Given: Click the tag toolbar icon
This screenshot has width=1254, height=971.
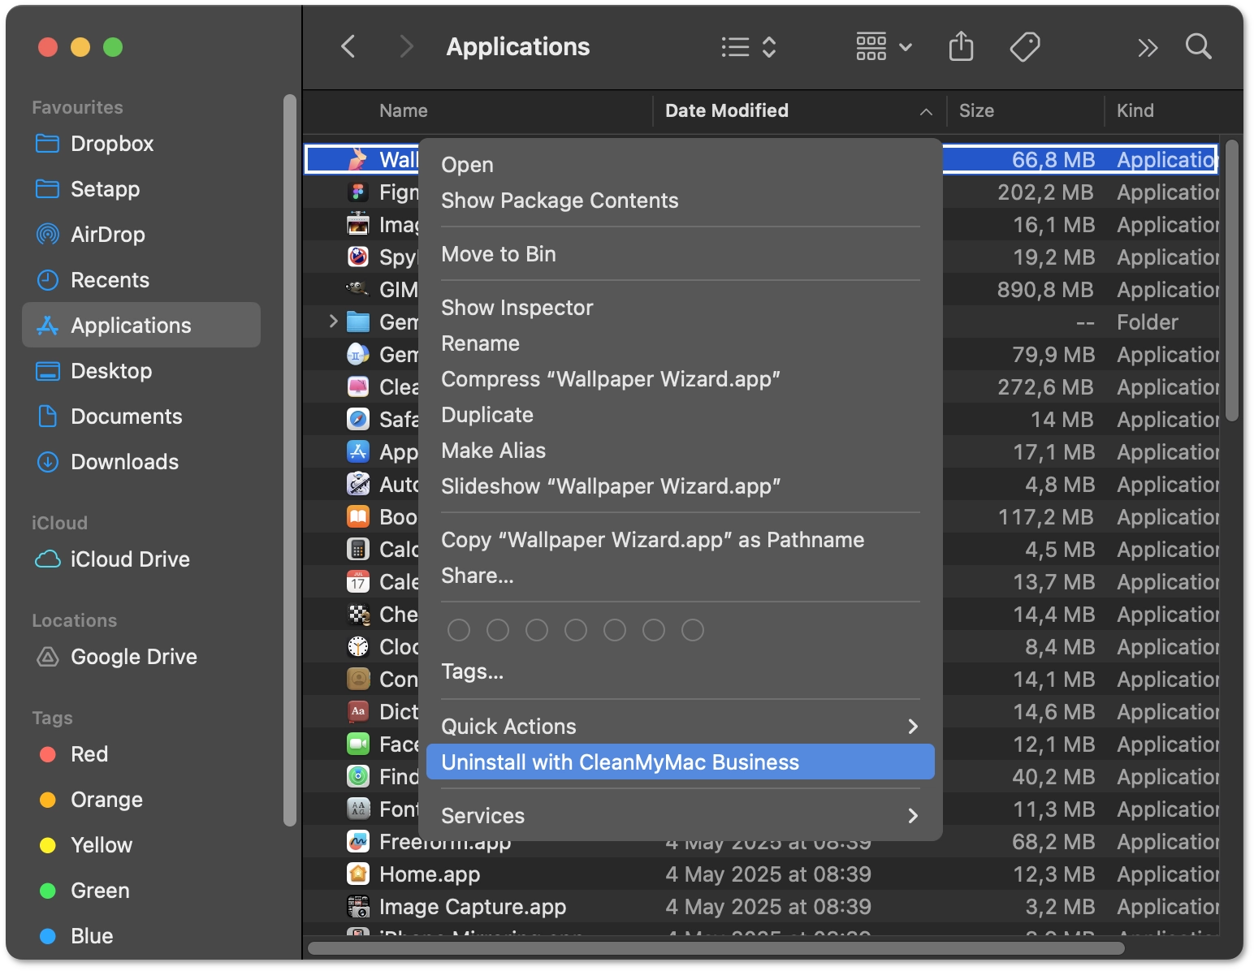Looking at the screenshot, I should click(x=1025, y=46).
